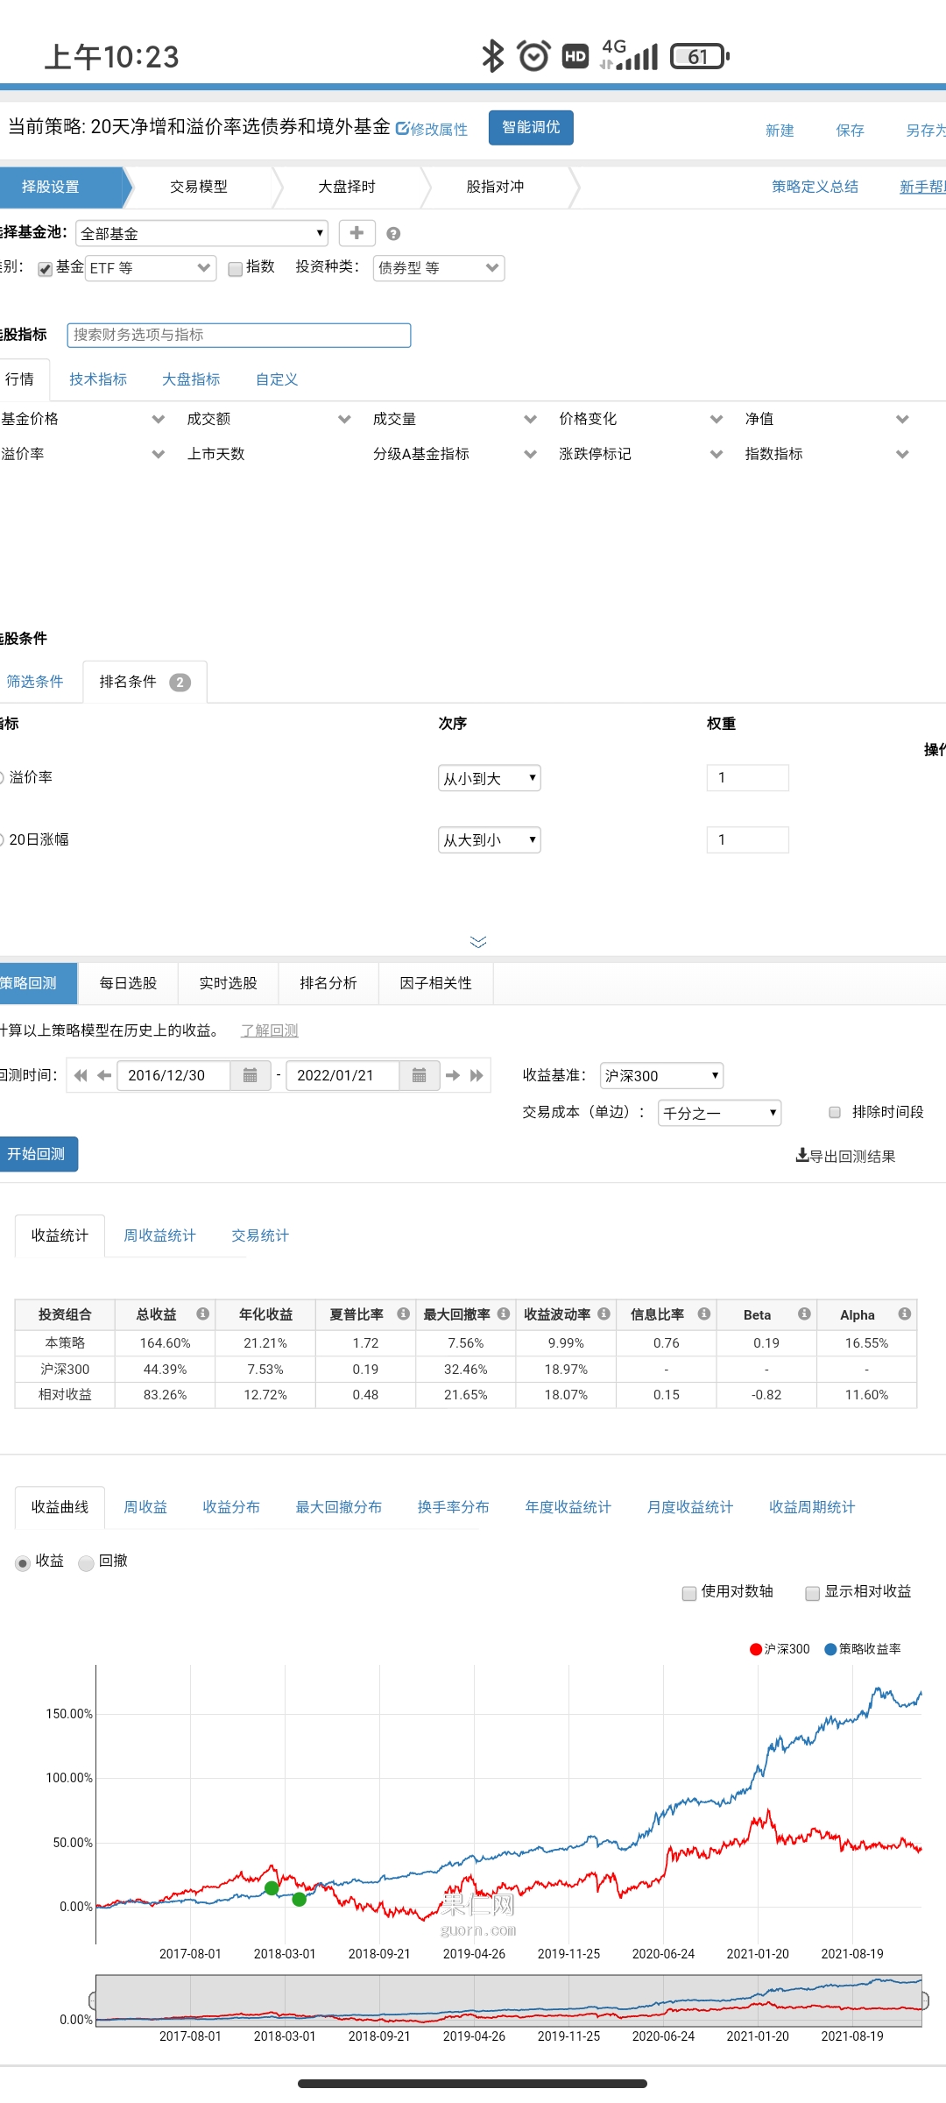Open the 年度收益统计 tab

(x=568, y=1507)
